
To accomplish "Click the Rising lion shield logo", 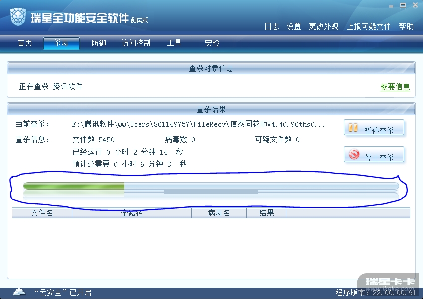I will point(18,17).
